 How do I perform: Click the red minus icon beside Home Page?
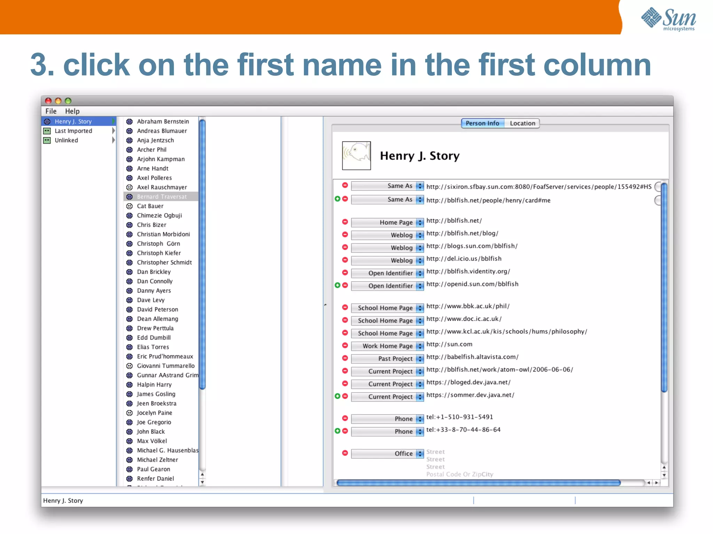tap(345, 222)
